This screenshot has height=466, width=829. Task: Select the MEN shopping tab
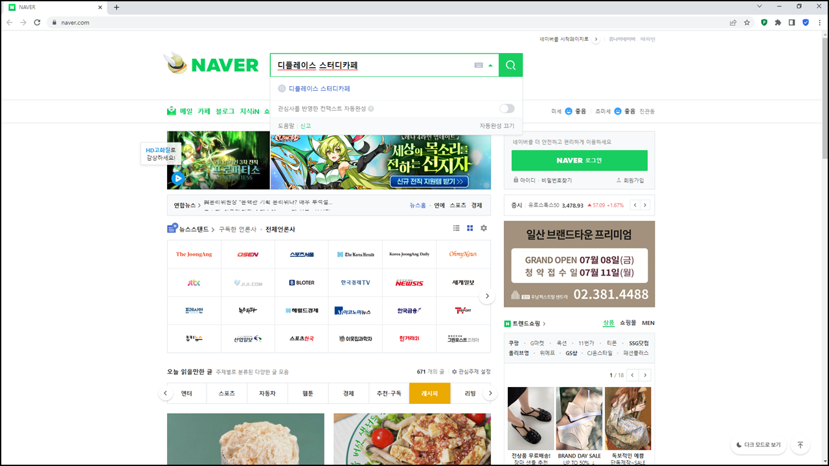click(648, 323)
